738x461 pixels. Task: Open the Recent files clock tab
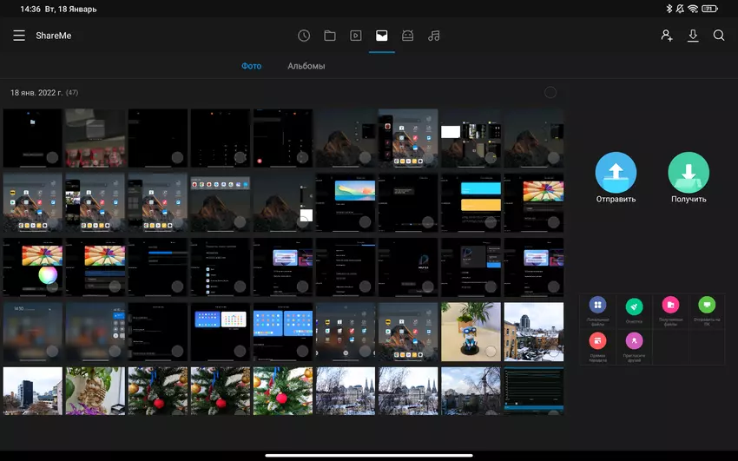pos(304,36)
